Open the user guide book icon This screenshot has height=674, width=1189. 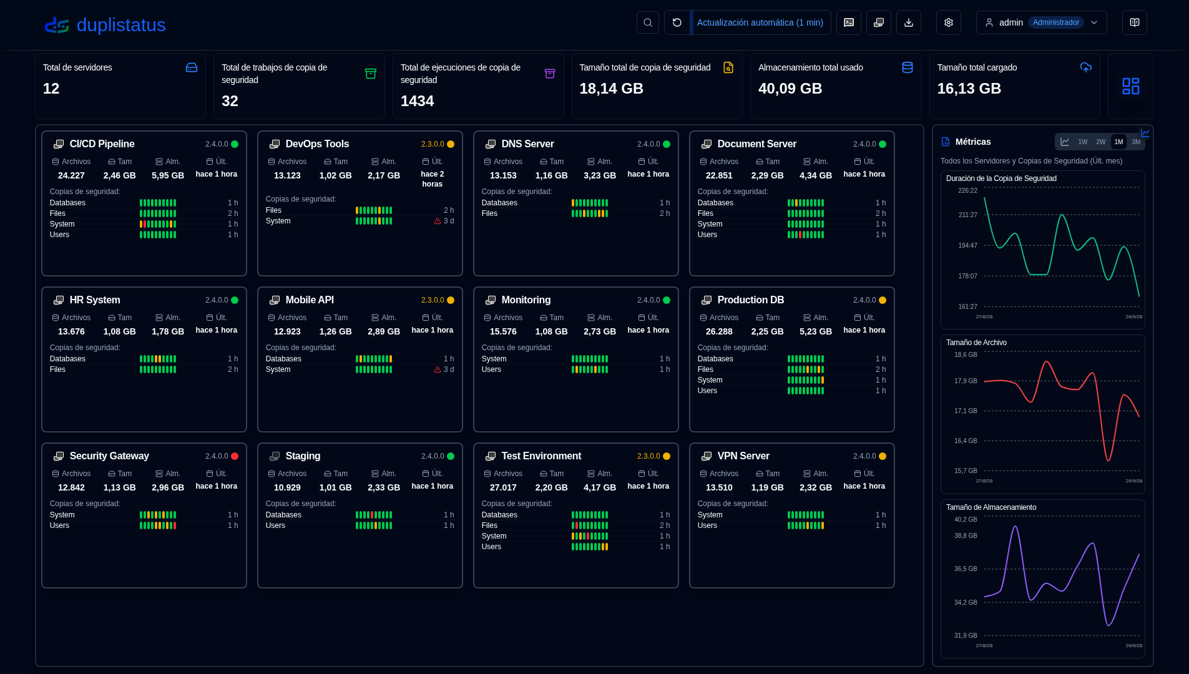pyautogui.click(x=1135, y=22)
